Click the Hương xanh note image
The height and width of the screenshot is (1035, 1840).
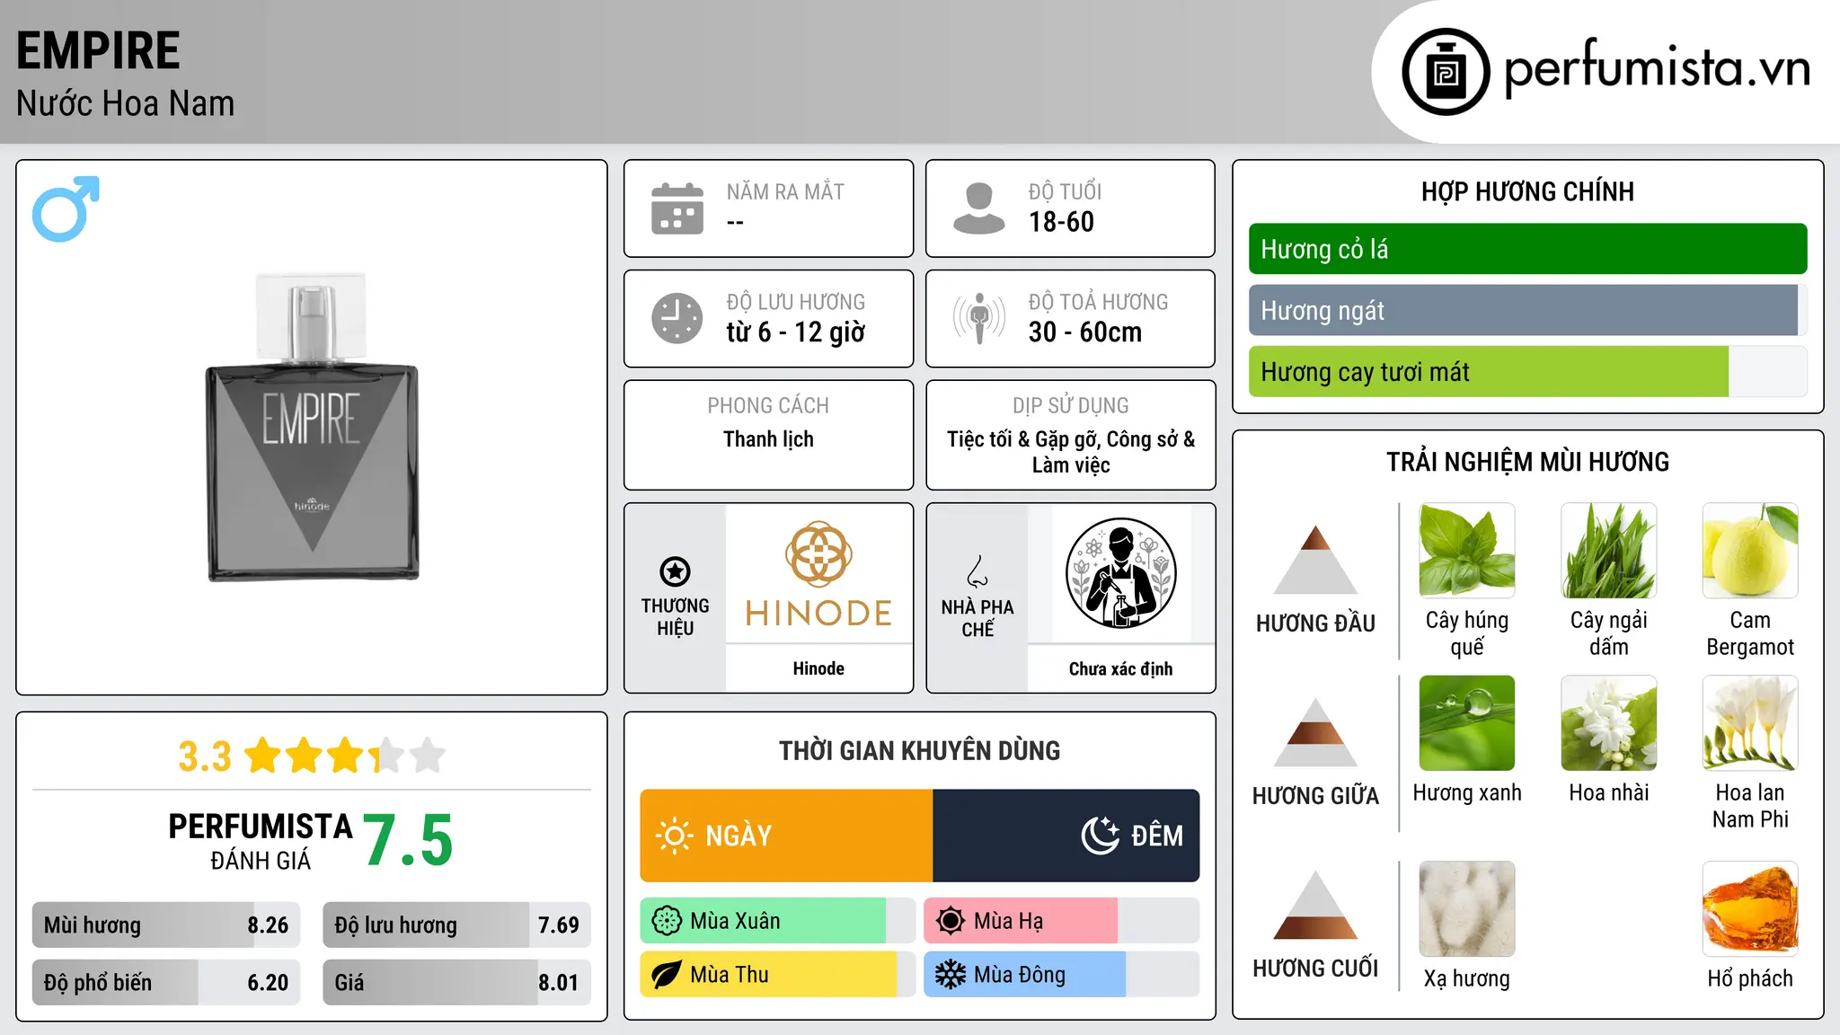(1467, 723)
